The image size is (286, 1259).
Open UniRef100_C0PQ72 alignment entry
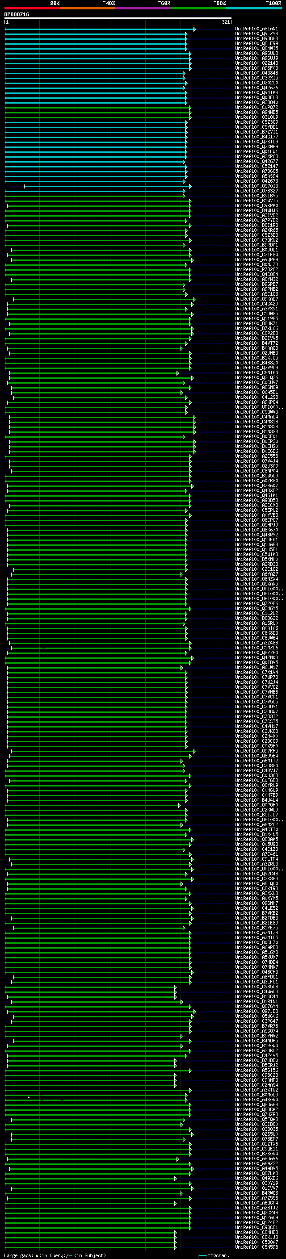[x=256, y=108]
